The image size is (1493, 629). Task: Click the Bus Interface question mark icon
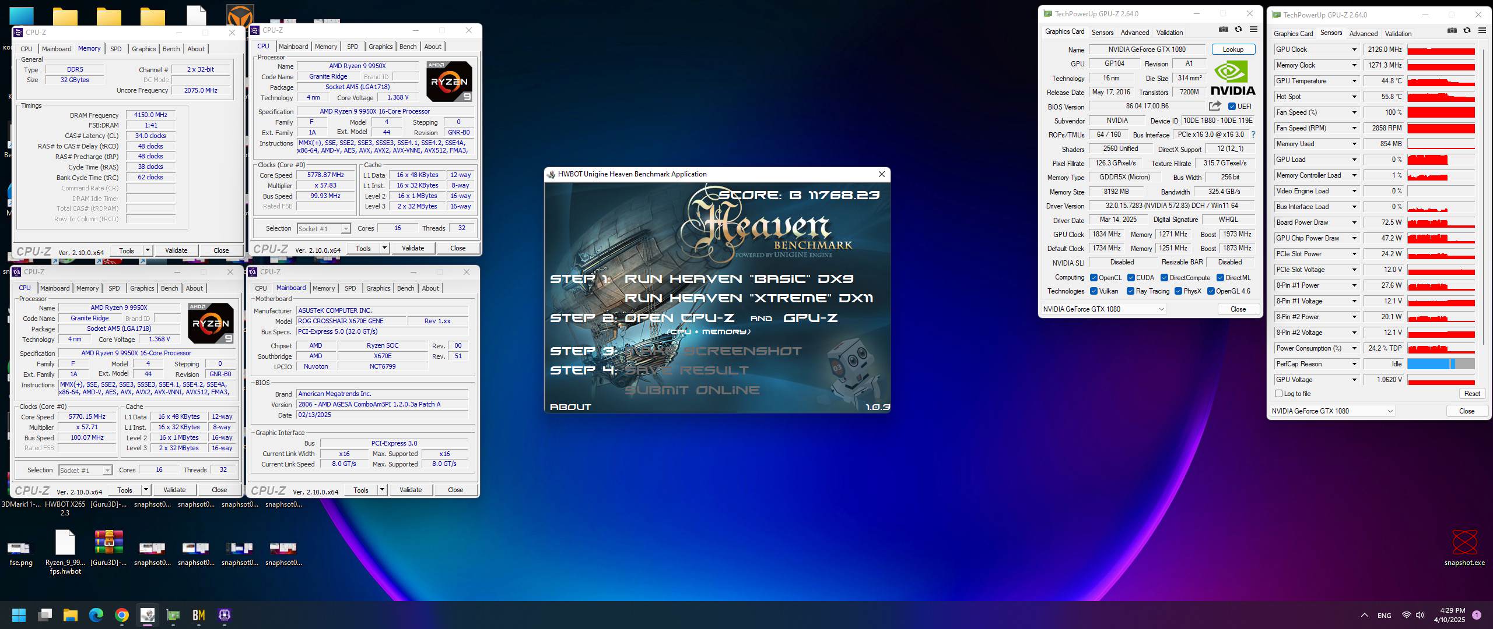(x=1253, y=135)
